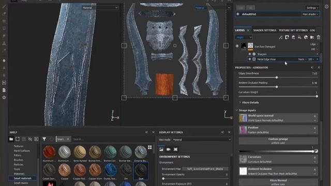Select Smart materials in Shelf categories
The height and width of the screenshot is (186, 331).
[x=23, y=178]
